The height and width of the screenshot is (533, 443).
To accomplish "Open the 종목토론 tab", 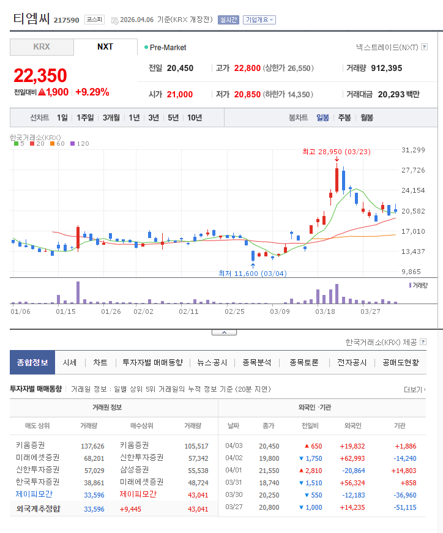I will (304, 362).
